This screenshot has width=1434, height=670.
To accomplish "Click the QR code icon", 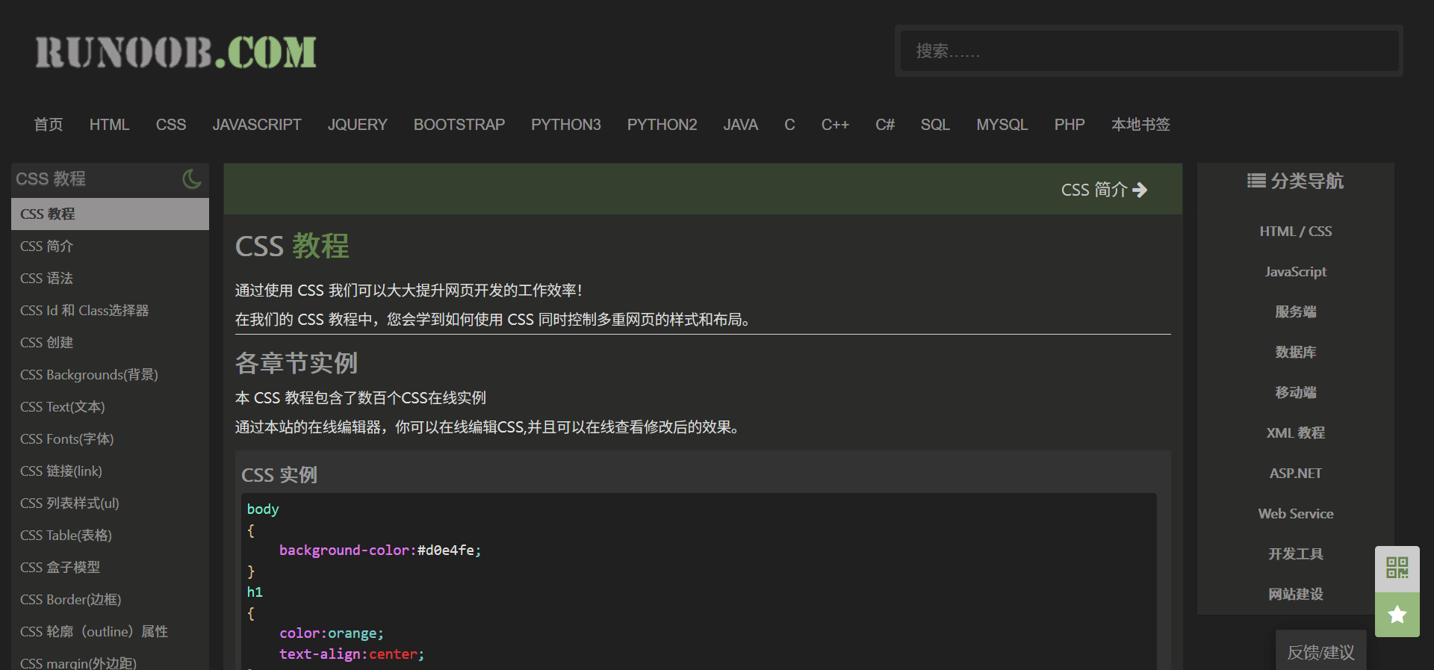I will 1397,568.
